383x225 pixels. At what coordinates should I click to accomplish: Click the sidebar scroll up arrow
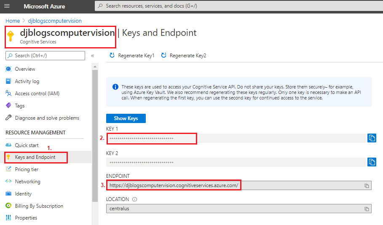pos(95,67)
